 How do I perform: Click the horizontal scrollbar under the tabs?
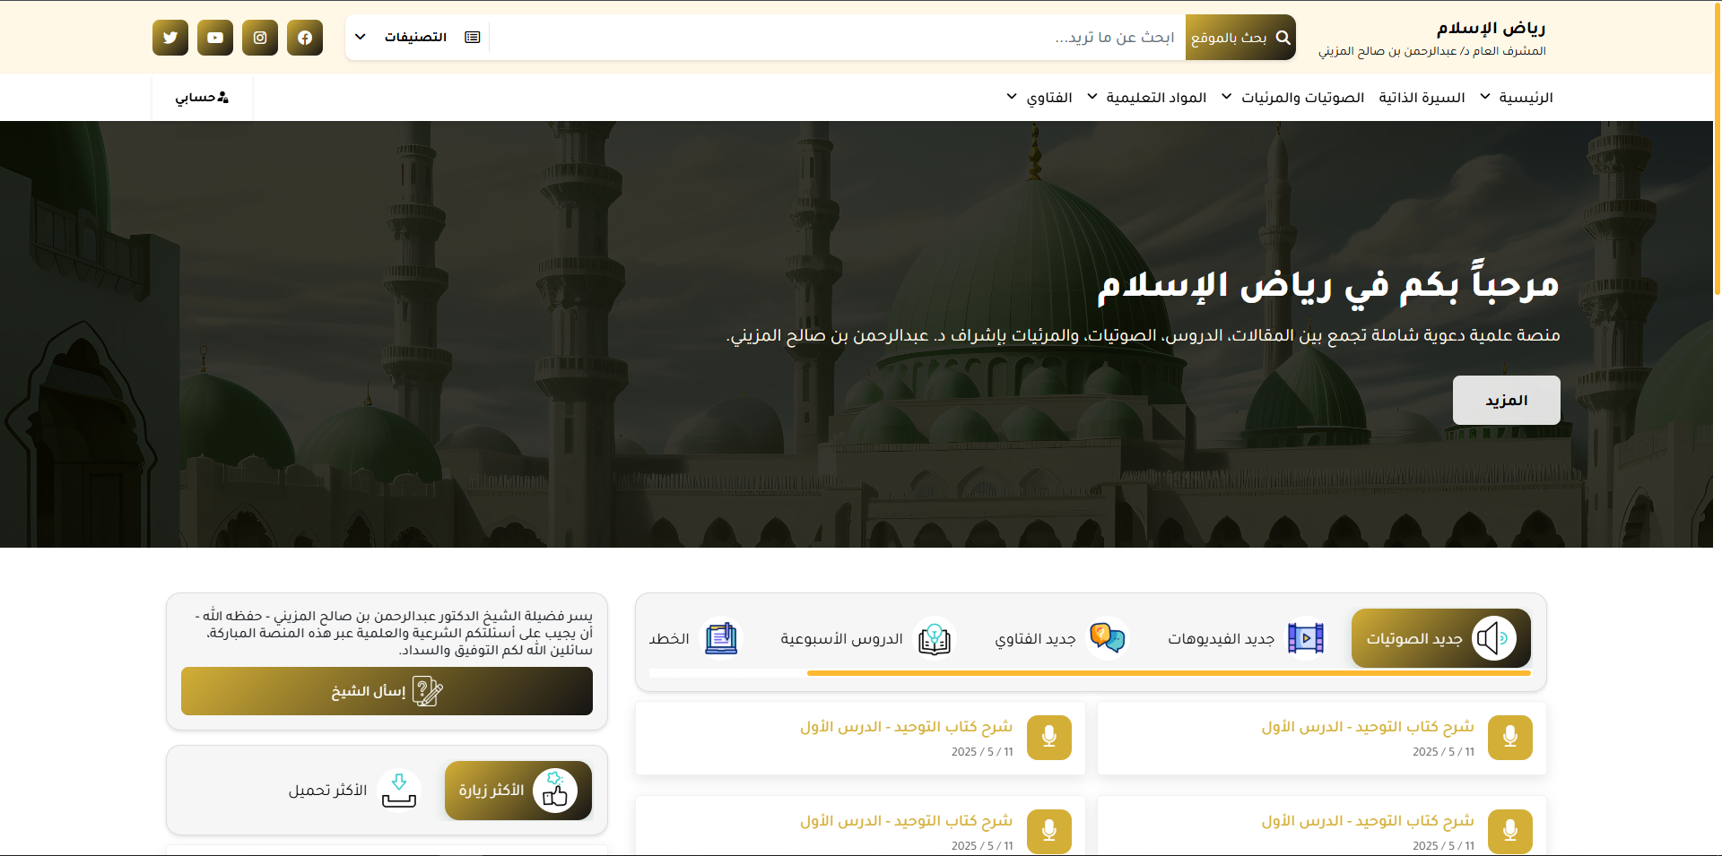pyautogui.click(x=1168, y=673)
